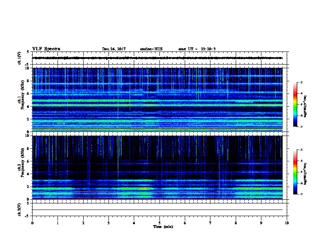Click time axis tick label "8"
This screenshot has height=250, width=323.
236,223
